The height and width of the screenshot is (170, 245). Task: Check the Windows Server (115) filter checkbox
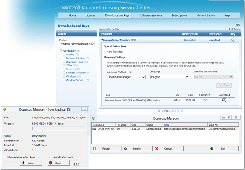[x=64, y=80]
